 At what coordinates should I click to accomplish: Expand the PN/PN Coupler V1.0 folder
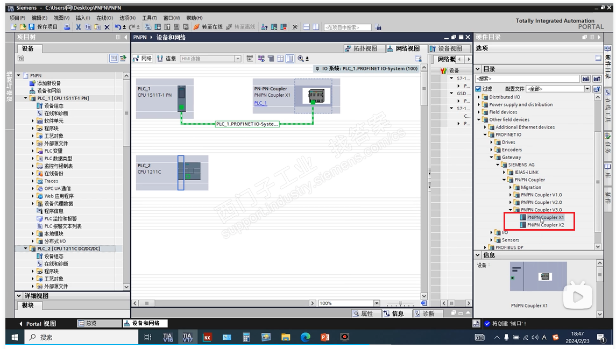511,195
